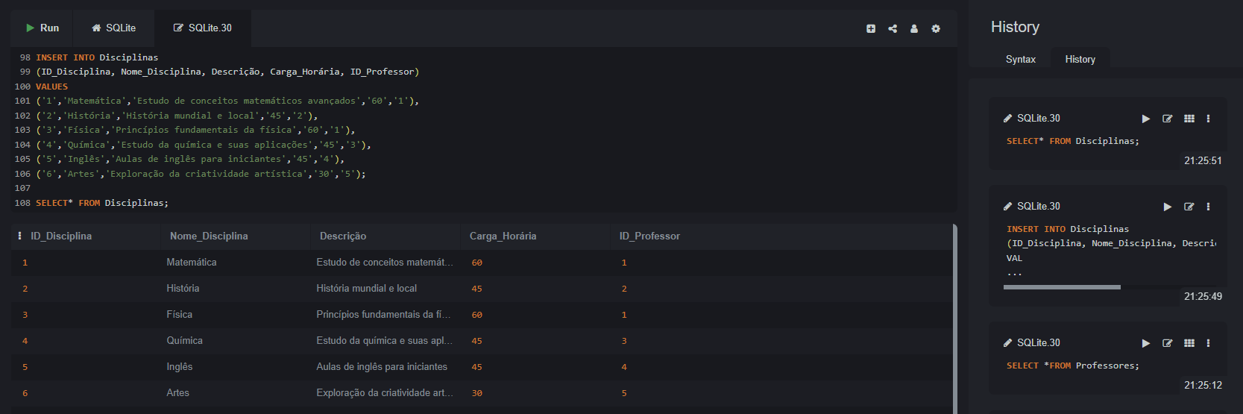Open the user account icon
The width and height of the screenshot is (1243, 414).
pos(914,28)
